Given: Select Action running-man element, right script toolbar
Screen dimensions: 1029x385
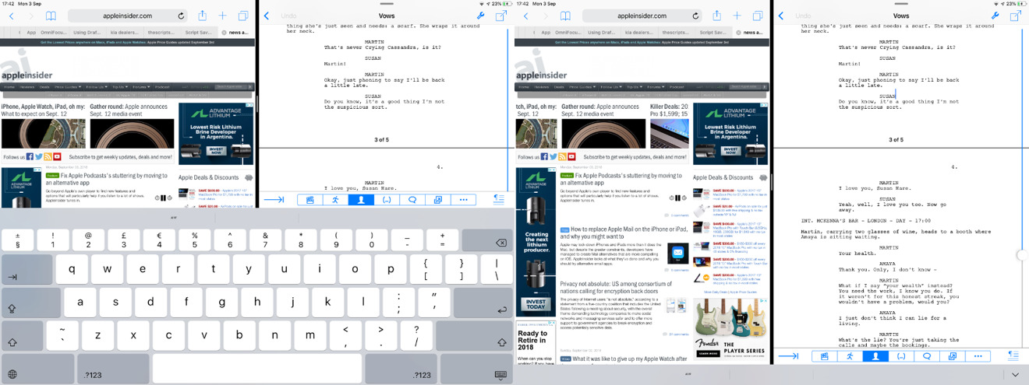Looking at the screenshot, I should tap(850, 356).
